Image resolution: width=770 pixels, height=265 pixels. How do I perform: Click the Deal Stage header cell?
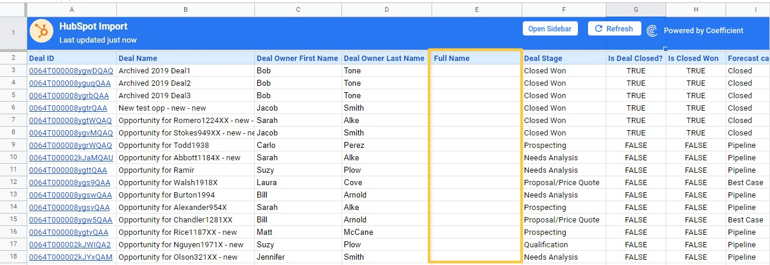(563, 58)
